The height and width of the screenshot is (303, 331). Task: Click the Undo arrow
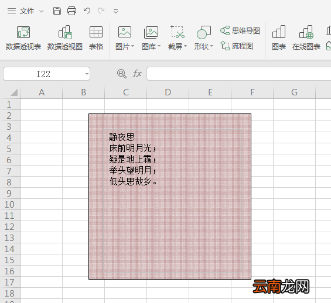tap(87, 11)
